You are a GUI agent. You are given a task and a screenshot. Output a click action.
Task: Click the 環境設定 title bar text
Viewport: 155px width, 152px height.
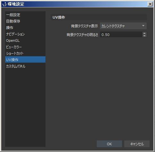(x=16, y=4)
